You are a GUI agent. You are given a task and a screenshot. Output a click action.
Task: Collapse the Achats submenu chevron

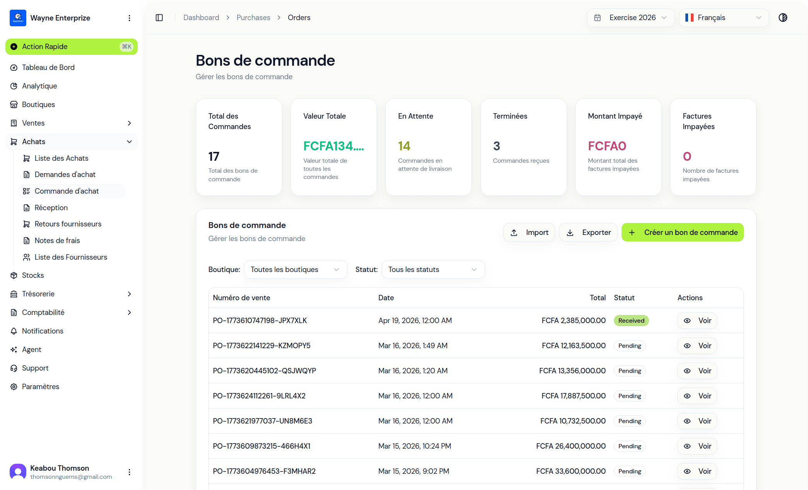(x=130, y=142)
